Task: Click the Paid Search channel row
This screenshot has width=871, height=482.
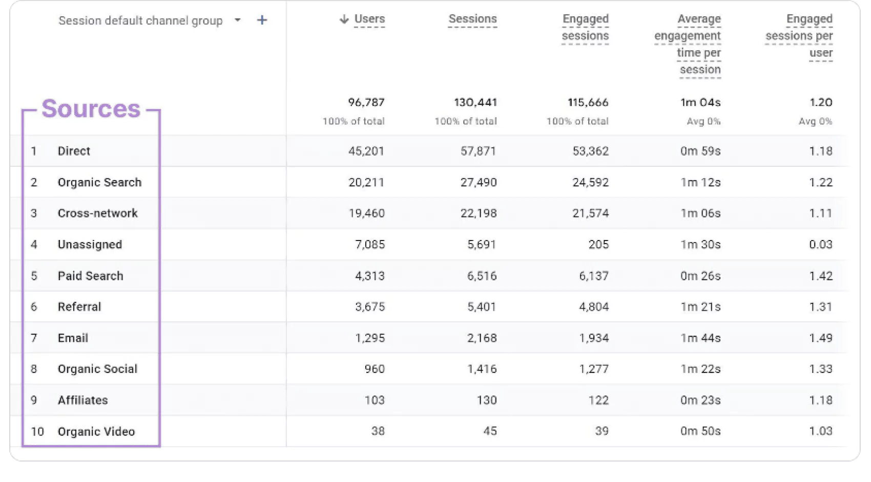Action: pos(90,276)
